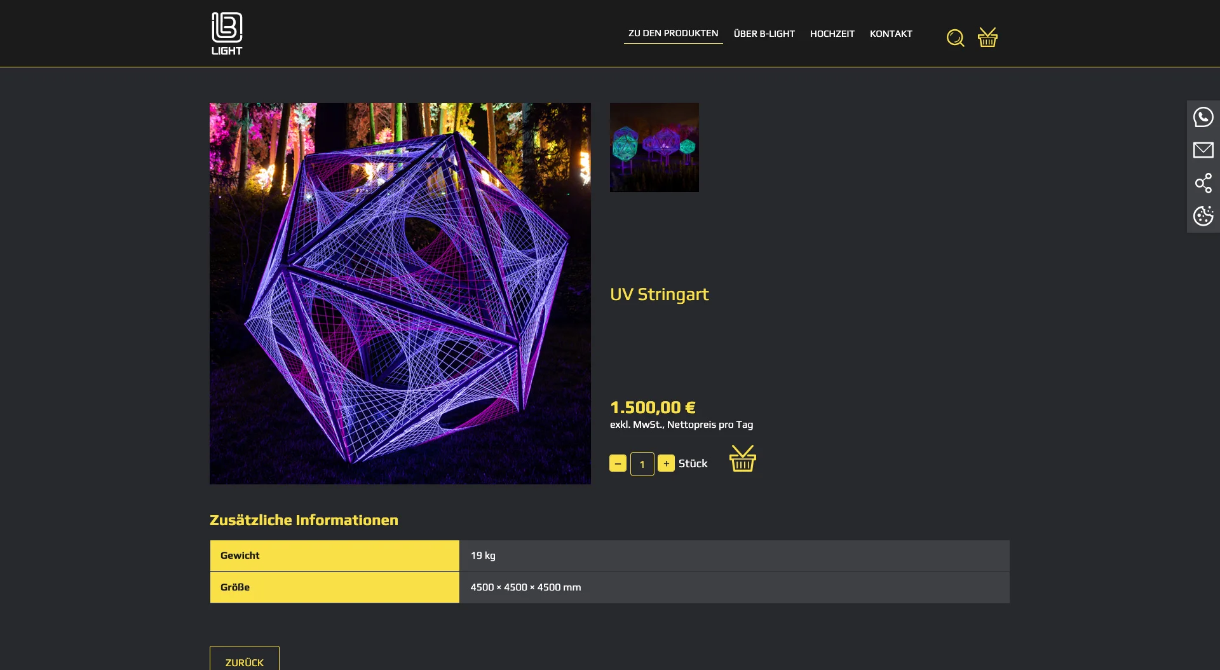
Task: Decrease quantity with minus button
Action: (x=618, y=463)
